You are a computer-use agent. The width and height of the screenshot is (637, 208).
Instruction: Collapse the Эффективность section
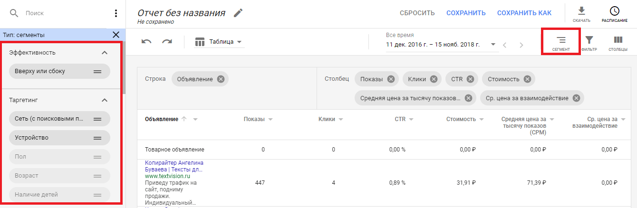[105, 53]
